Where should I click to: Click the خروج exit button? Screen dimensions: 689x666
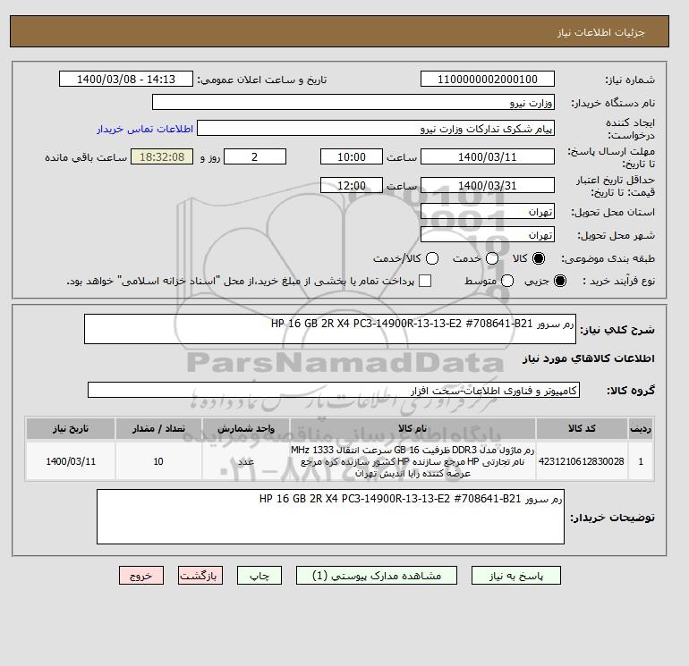pyautogui.click(x=141, y=575)
